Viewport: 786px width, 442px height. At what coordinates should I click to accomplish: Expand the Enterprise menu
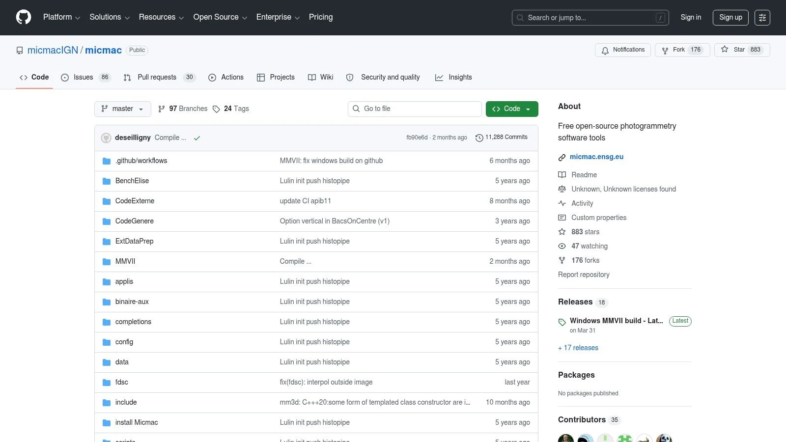(x=278, y=17)
